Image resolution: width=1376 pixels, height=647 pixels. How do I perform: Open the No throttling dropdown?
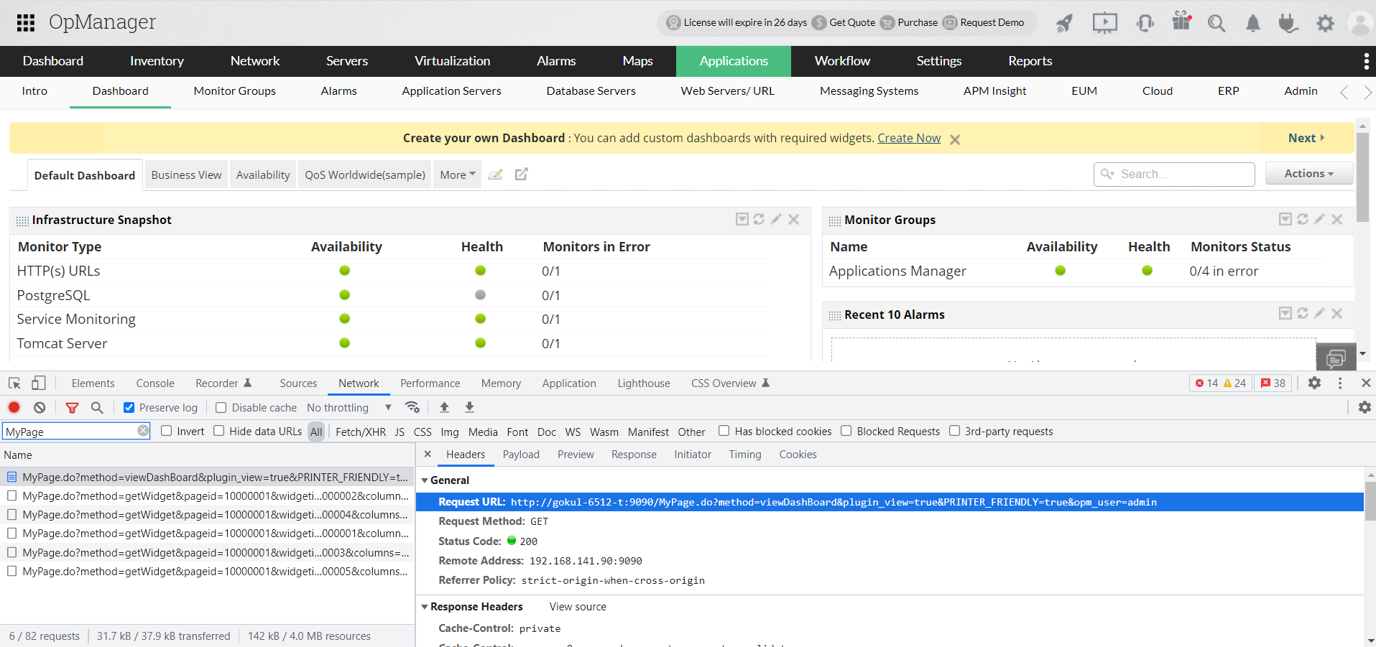[x=348, y=408]
